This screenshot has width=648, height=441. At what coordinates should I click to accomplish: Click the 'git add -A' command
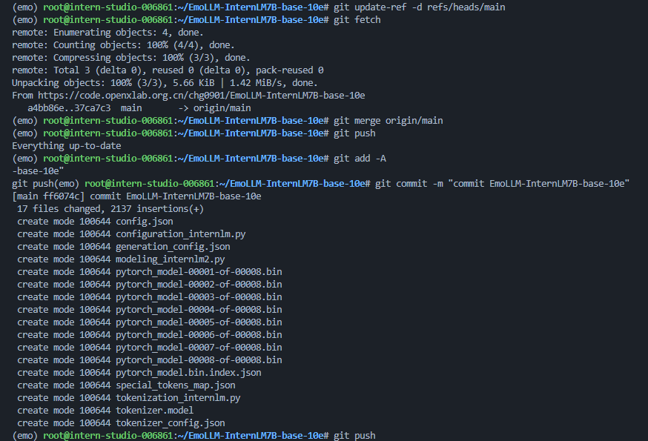[x=360, y=159]
